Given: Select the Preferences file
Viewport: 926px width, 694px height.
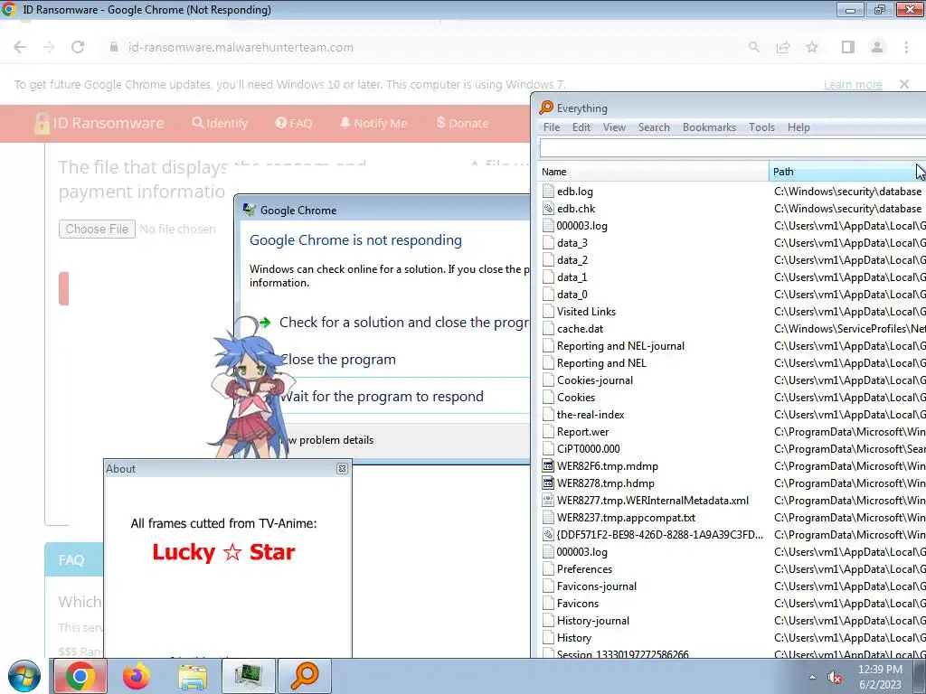Looking at the screenshot, I should point(584,569).
